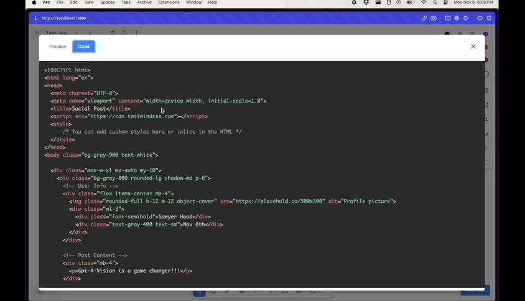Click the Nov 6th code line
The image size is (525, 301).
click(149, 225)
